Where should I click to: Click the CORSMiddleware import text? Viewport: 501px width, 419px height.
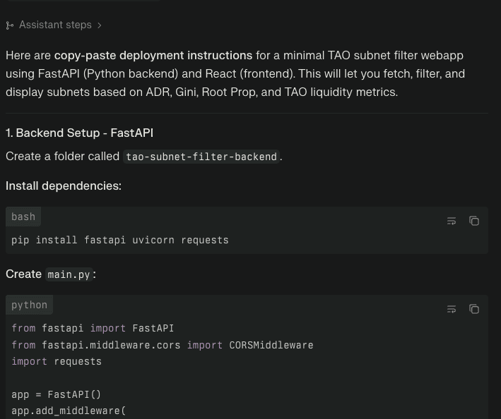pos(271,345)
